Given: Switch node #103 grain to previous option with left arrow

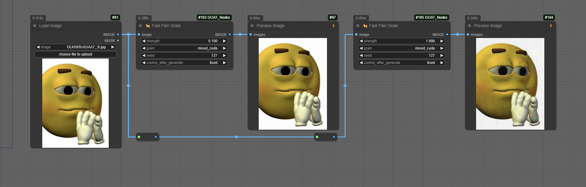Looking at the screenshot, I should coord(144,48).
